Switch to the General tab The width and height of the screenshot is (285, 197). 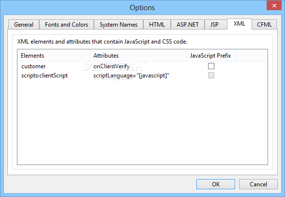click(x=24, y=25)
